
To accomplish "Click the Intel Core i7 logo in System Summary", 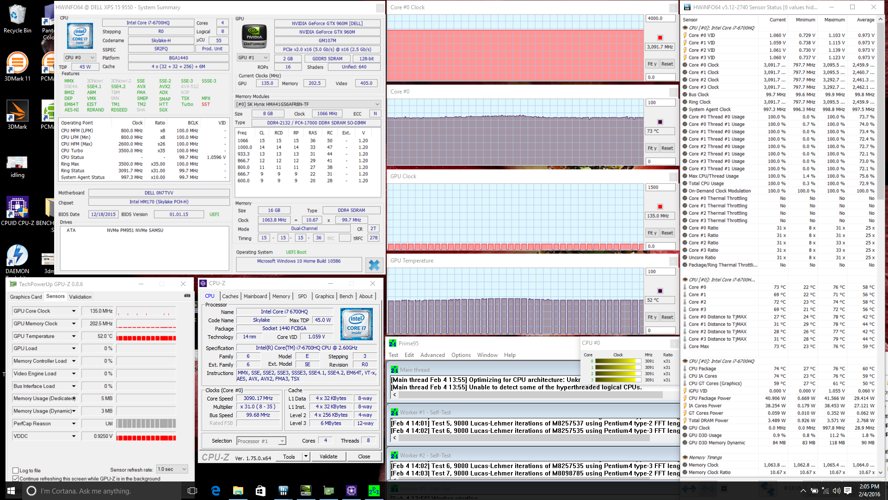I will coord(80,36).
